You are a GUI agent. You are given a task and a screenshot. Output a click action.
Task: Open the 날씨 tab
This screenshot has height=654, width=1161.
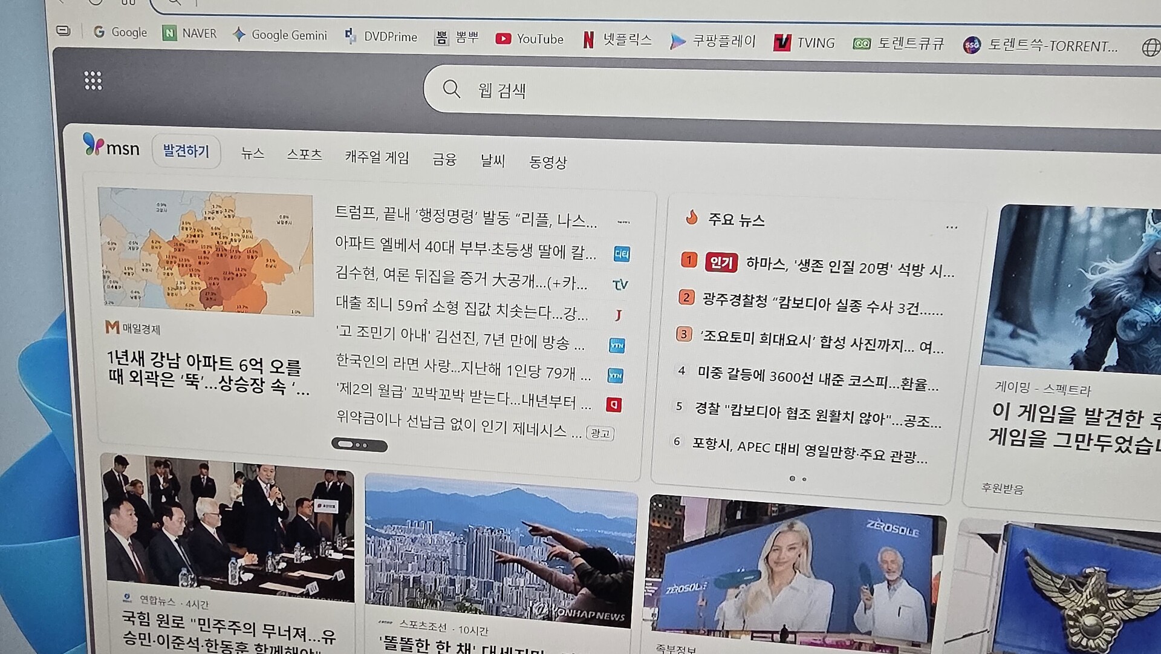pyautogui.click(x=492, y=160)
